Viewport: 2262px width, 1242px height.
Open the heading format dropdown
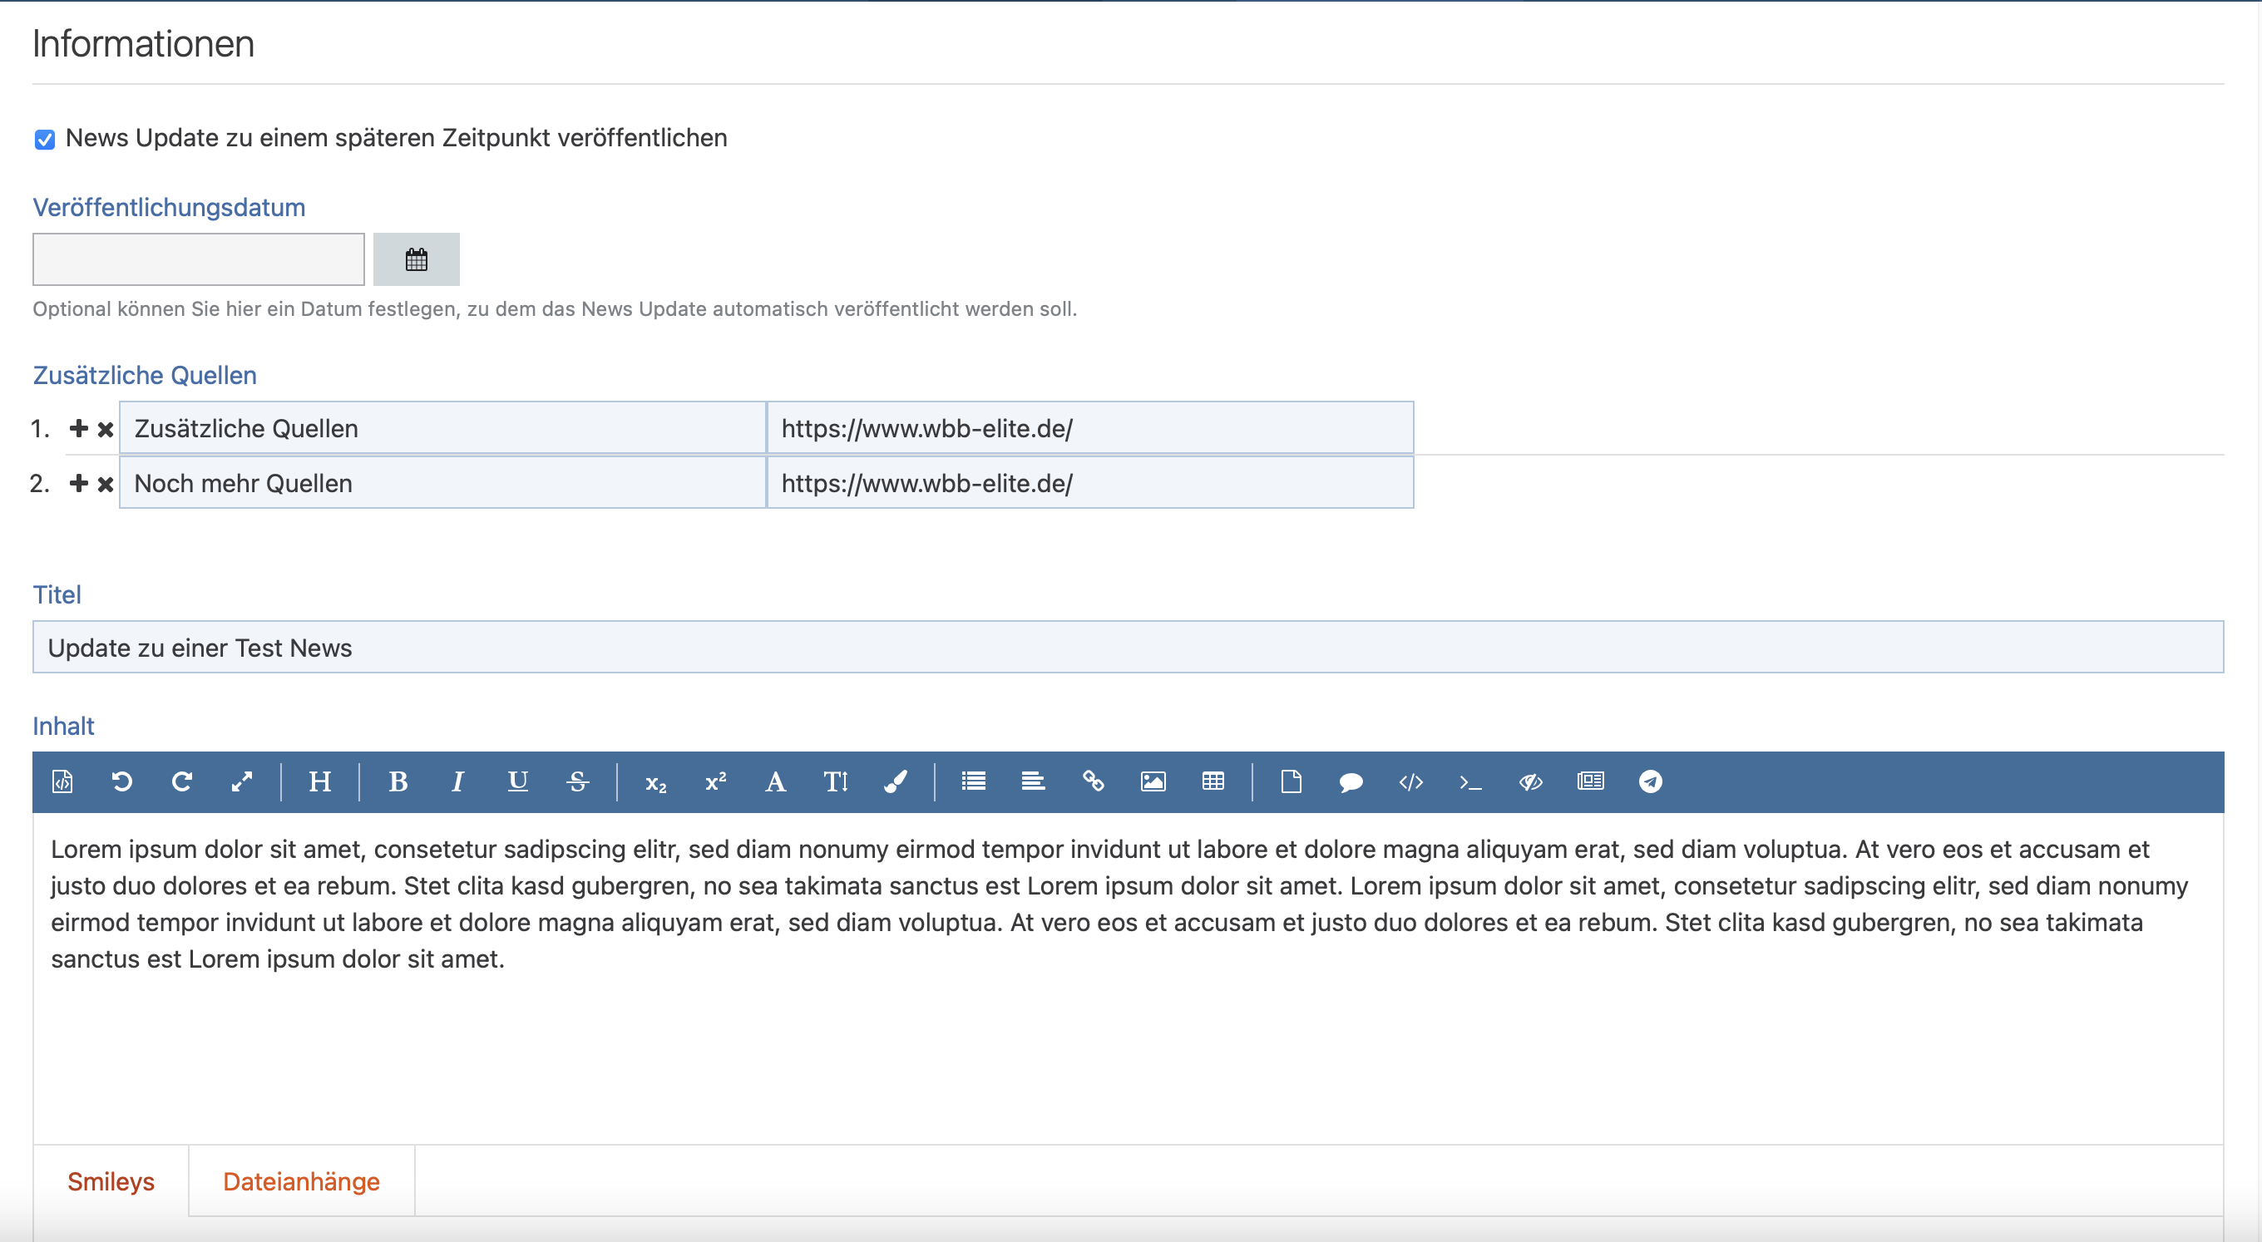click(x=319, y=781)
